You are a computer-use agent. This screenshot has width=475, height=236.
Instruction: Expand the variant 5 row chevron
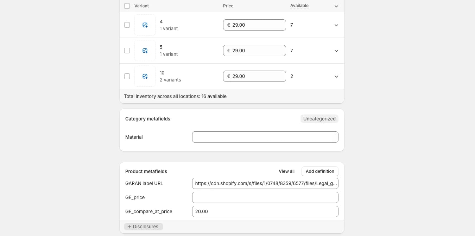click(x=336, y=51)
